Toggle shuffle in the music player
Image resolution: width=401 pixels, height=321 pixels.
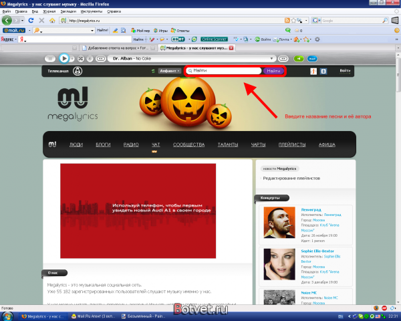click(81, 59)
